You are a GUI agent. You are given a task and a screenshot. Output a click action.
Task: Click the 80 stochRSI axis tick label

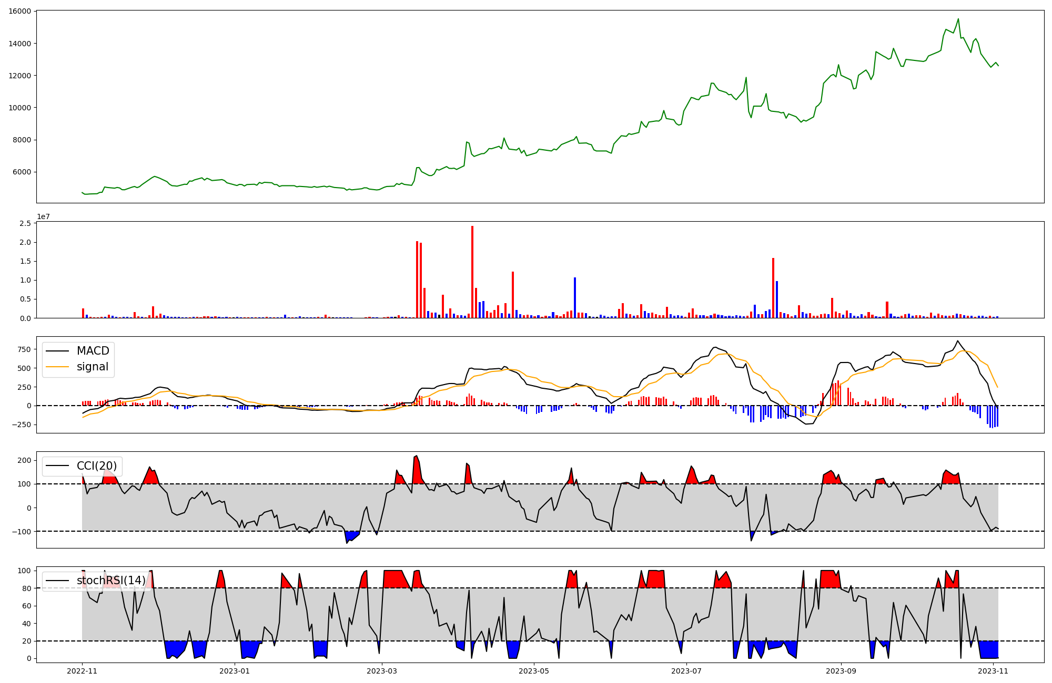(26, 588)
